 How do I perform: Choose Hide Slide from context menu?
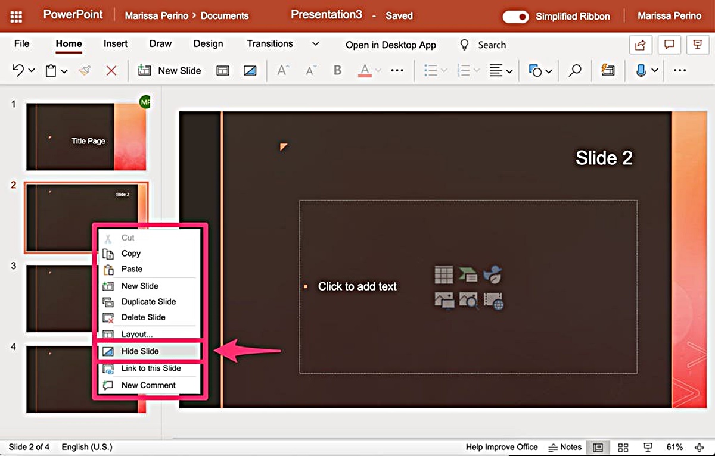[x=140, y=351]
